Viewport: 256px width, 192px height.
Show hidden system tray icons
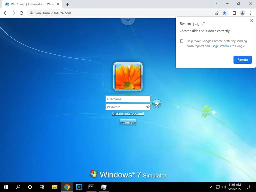pyautogui.click(x=211, y=187)
